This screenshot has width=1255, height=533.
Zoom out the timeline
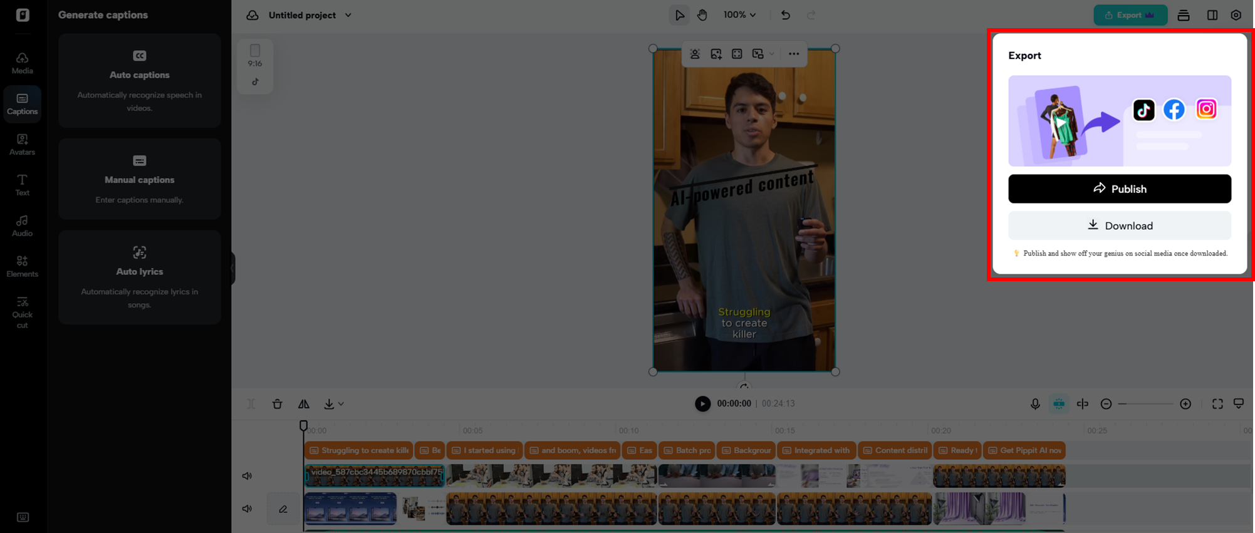pyautogui.click(x=1106, y=404)
